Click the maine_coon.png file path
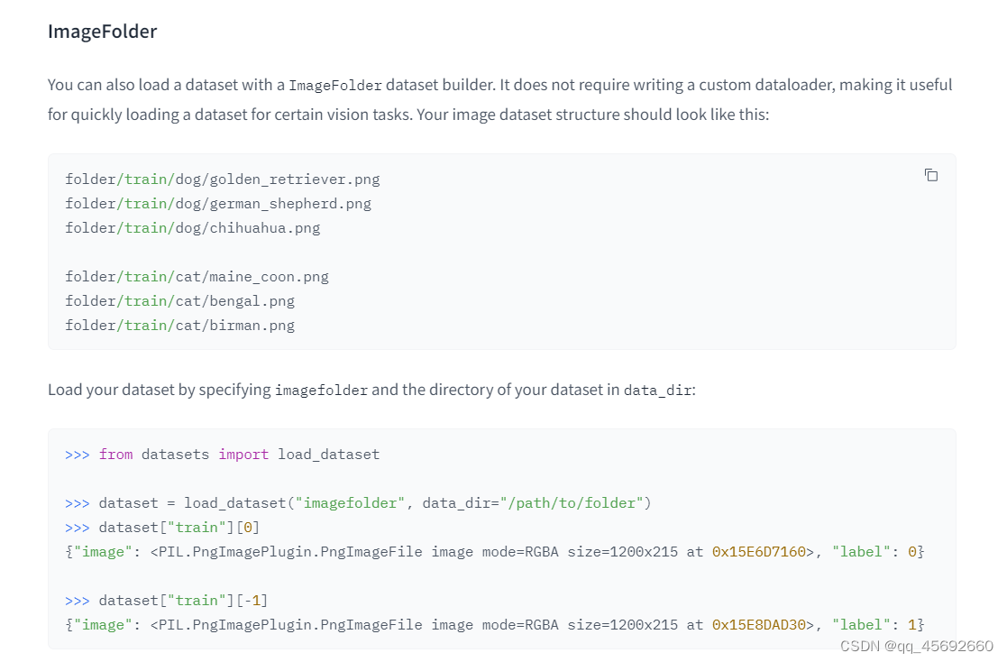 tap(197, 276)
